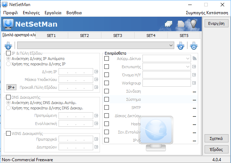Click the profiles stack icon in header
231x163 pixels.
(x=169, y=24)
